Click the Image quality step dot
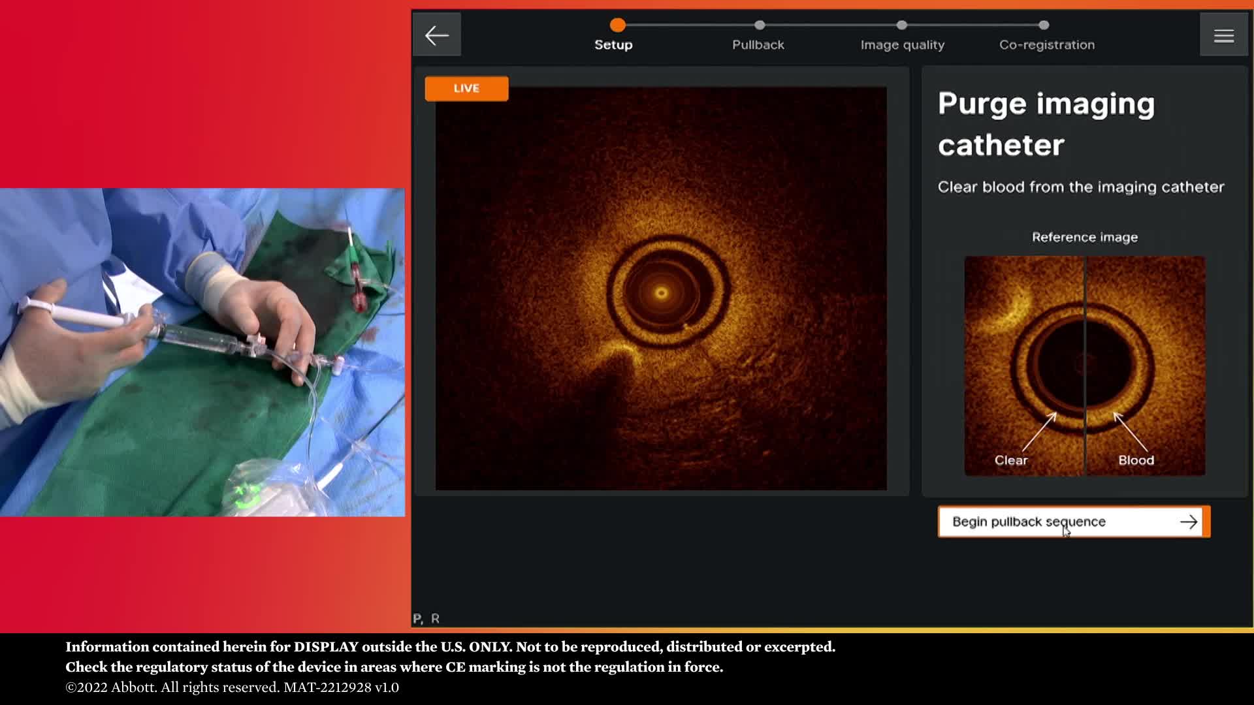1254x705 pixels. [x=901, y=25]
